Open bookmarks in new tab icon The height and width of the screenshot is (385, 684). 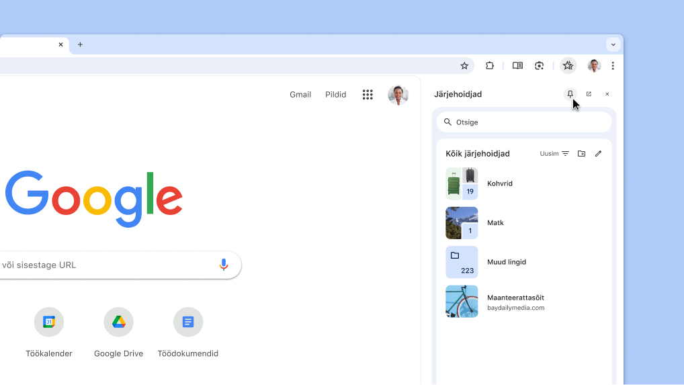coord(589,94)
